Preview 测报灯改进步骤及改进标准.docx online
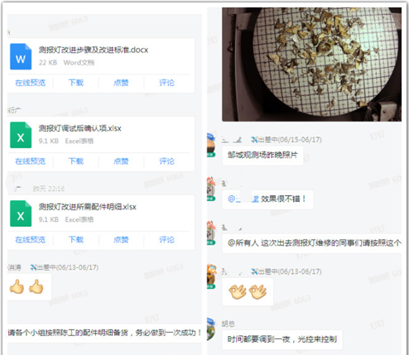Image resolution: width=409 pixels, height=355 pixels. click(x=31, y=83)
